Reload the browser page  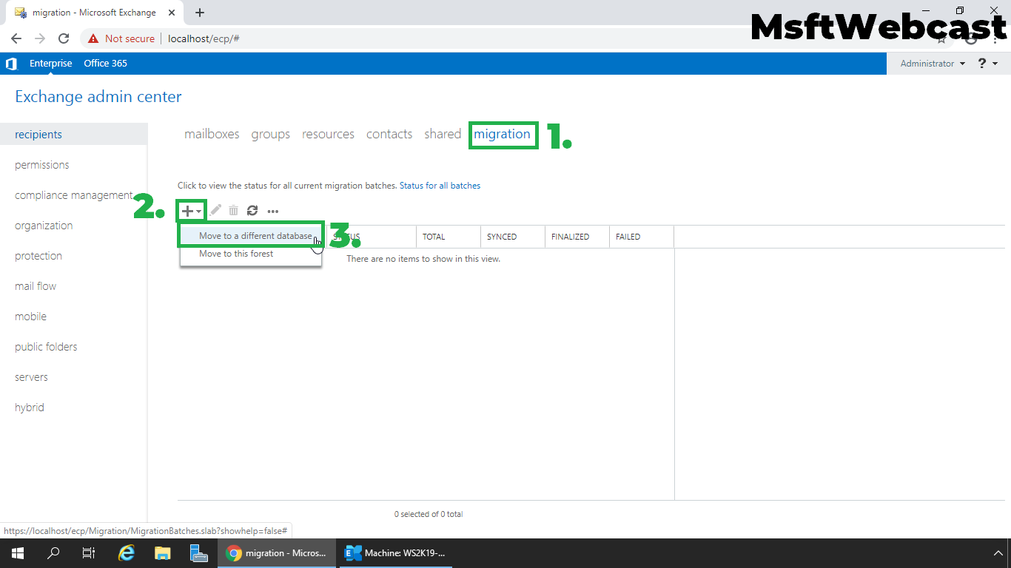click(x=64, y=38)
